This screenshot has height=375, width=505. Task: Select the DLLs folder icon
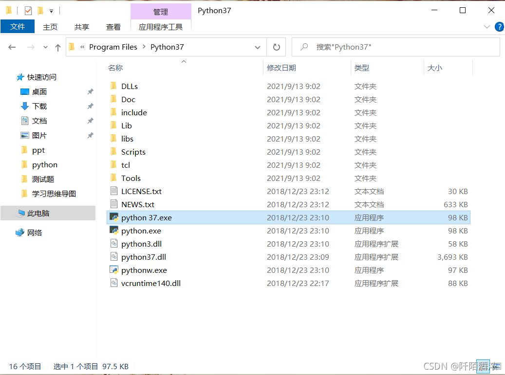point(113,86)
